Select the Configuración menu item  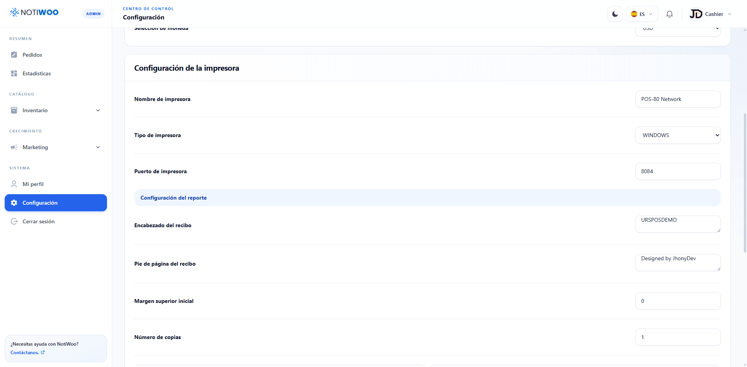tap(56, 203)
